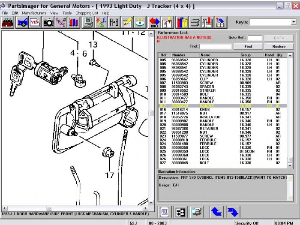The width and height of the screenshot is (300, 225).
Task: Click the help book question mark icon
Action: point(221,22)
